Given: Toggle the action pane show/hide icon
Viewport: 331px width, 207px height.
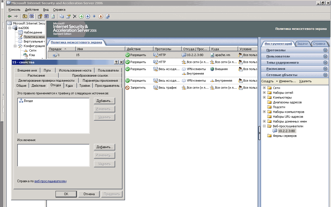Looking at the screenshot, I should 47,16.
